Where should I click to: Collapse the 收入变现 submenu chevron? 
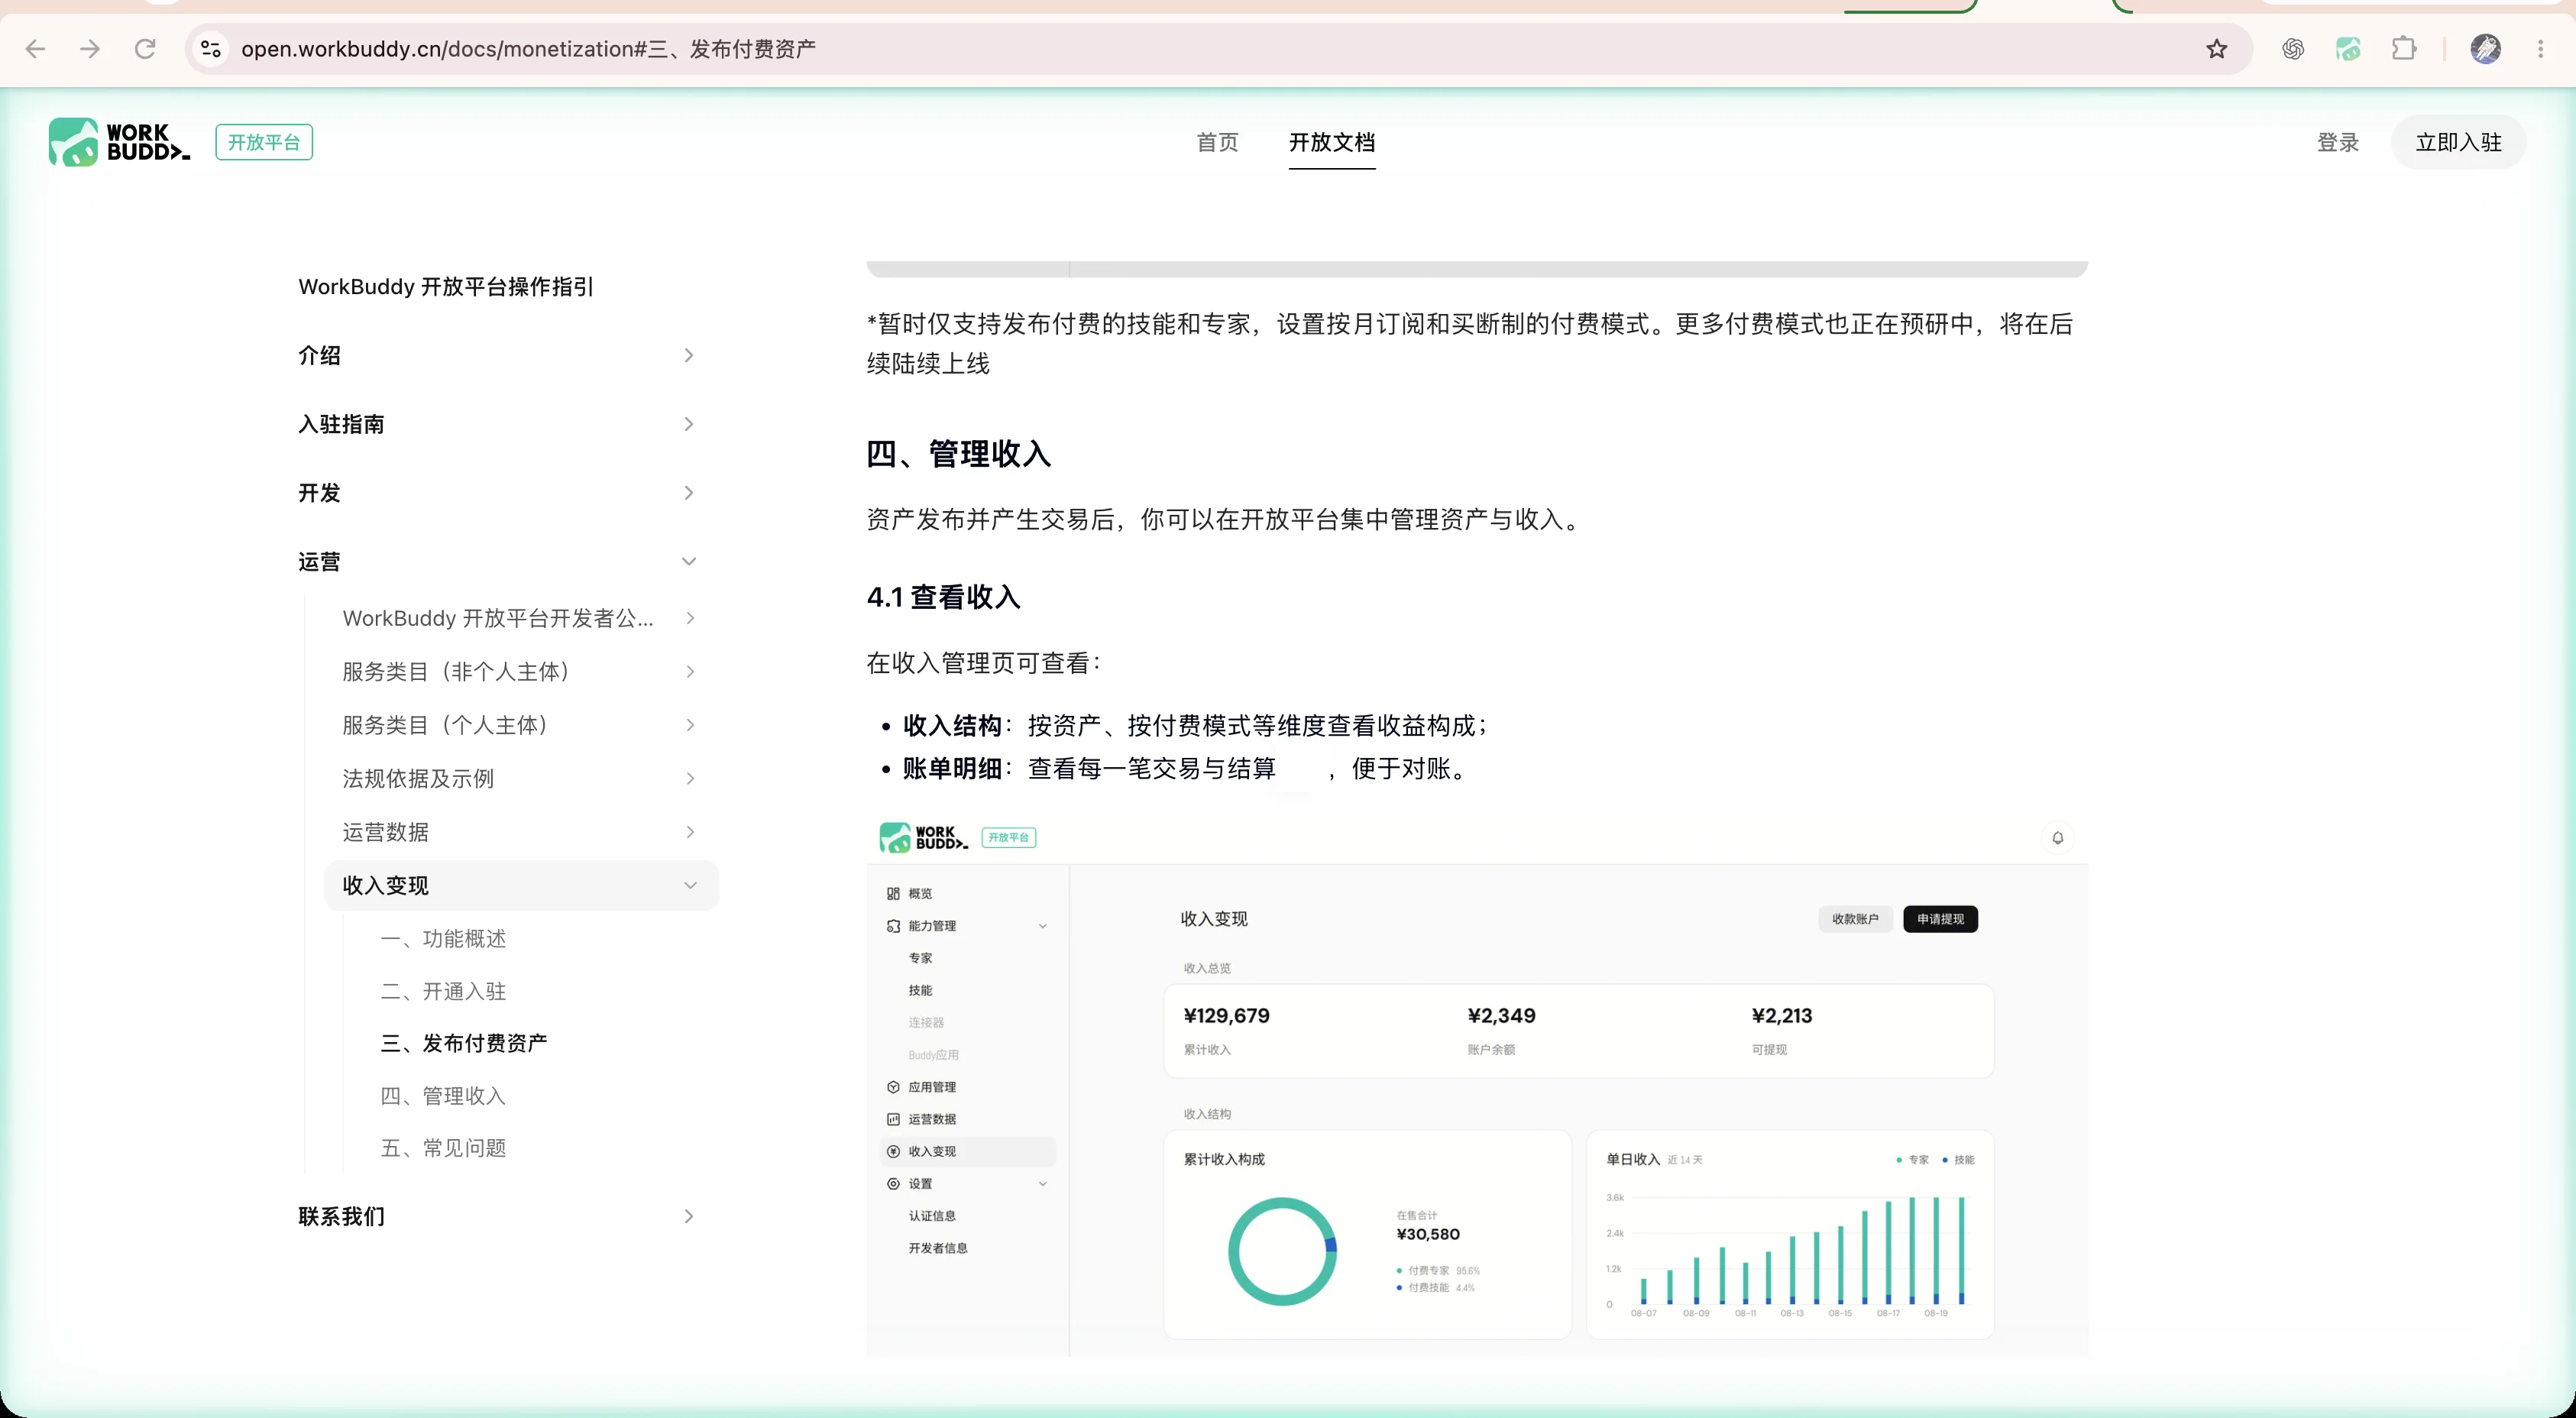690,885
